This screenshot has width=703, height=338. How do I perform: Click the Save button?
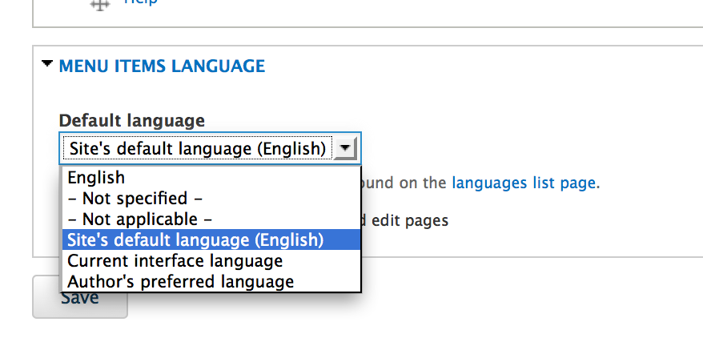click(x=80, y=297)
